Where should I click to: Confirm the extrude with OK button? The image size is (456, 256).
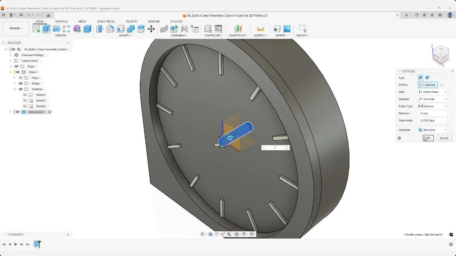coord(428,138)
